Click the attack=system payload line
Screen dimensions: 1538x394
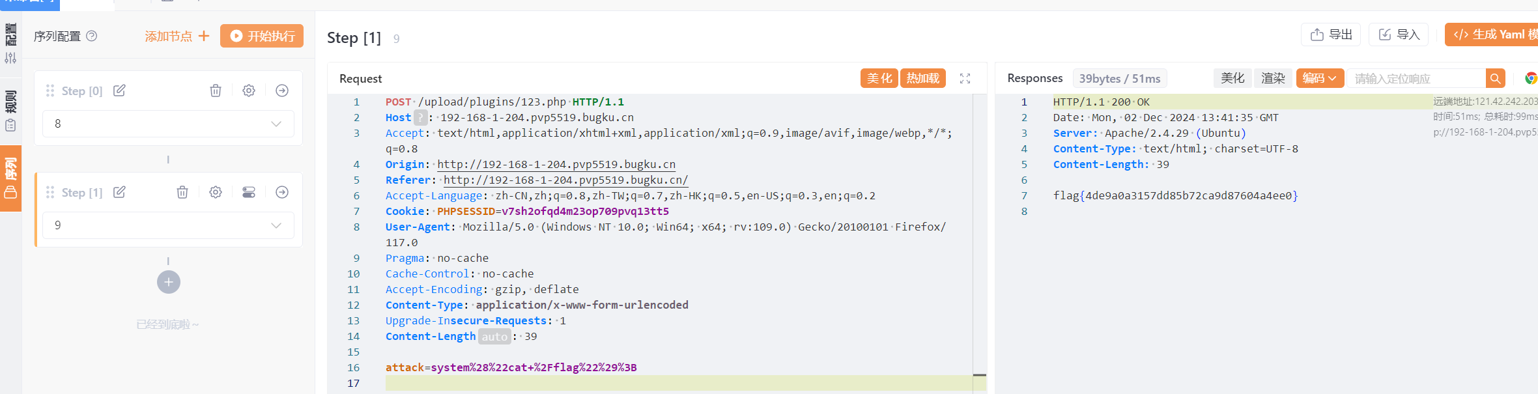(511, 368)
